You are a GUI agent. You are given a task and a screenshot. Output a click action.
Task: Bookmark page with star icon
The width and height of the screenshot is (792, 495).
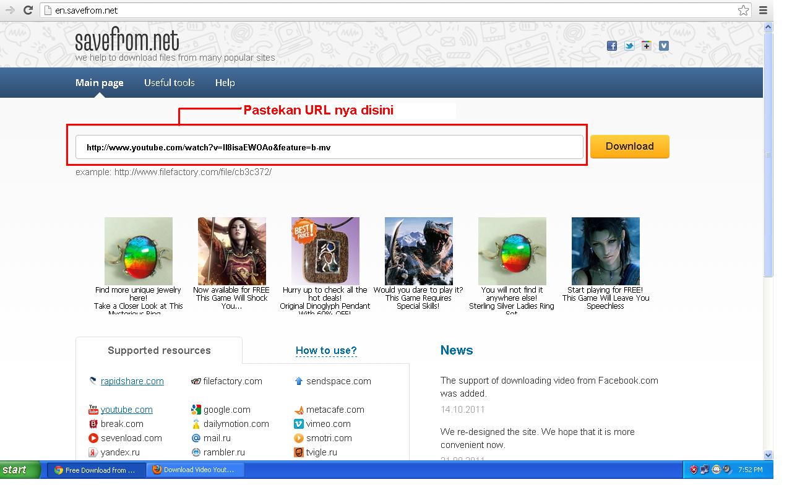[x=743, y=11]
